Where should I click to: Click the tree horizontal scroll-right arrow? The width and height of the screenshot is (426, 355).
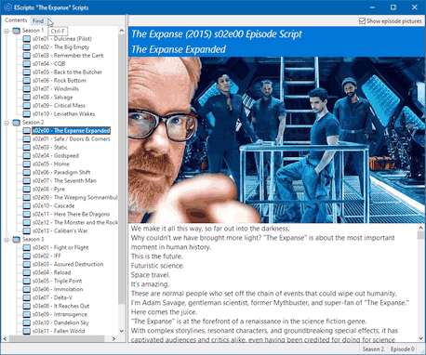[x=114, y=338]
